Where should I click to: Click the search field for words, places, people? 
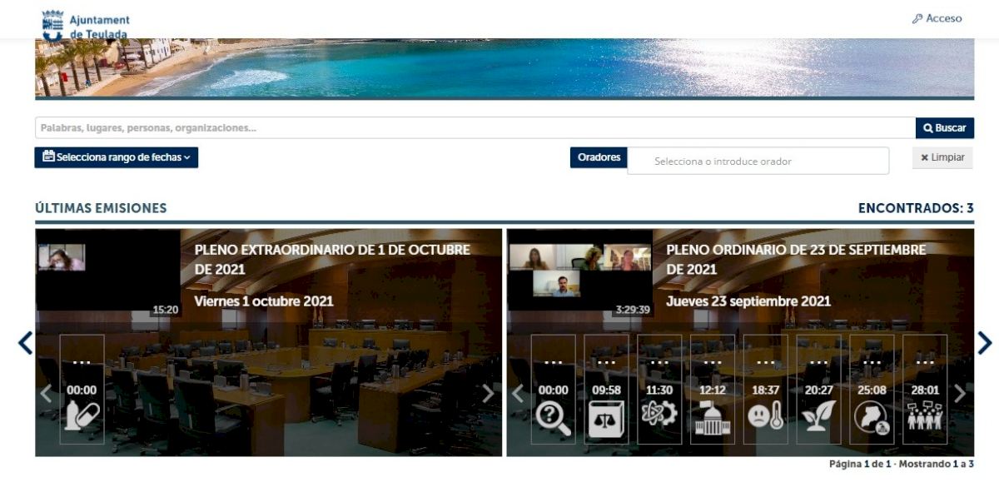(x=475, y=128)
